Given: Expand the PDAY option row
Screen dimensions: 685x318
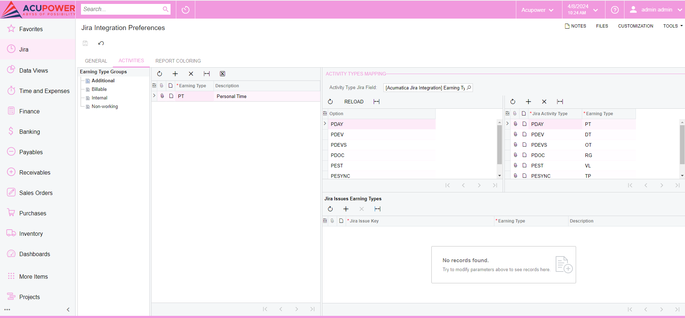Looking at the screenshot, I should point(325,124).
